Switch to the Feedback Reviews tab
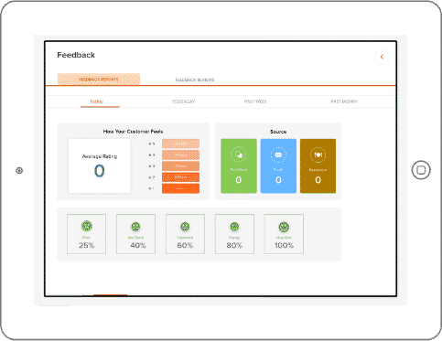 (x=195, y=80)
